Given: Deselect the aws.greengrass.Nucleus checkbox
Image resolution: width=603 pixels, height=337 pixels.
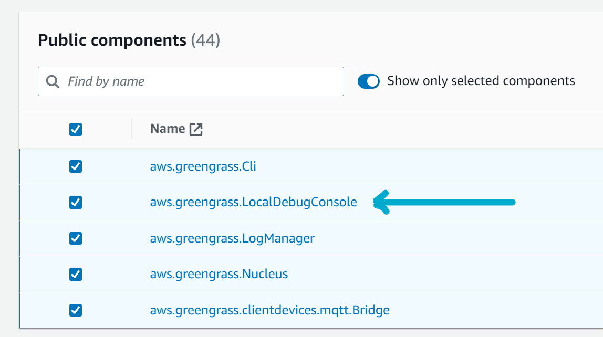Looking at the screenshot, I should [76, 274].
